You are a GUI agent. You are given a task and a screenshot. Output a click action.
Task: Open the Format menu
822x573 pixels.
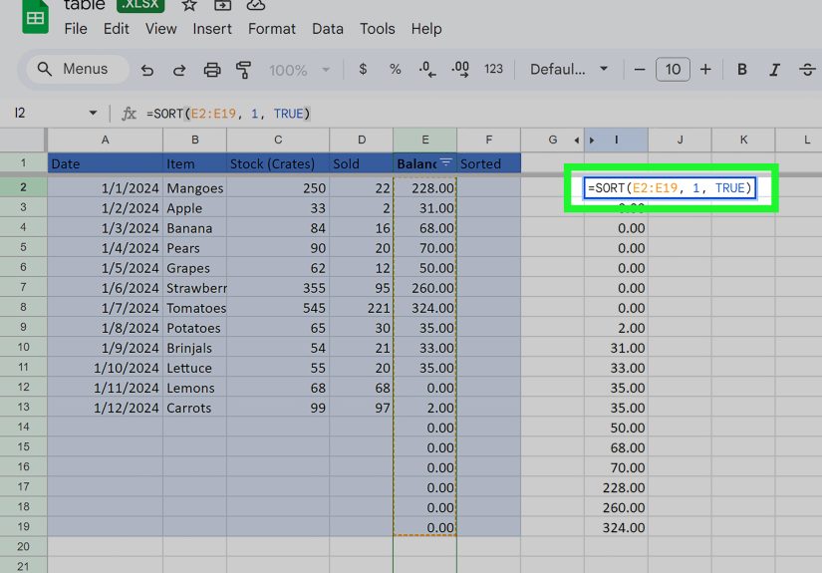pos(272,29)
